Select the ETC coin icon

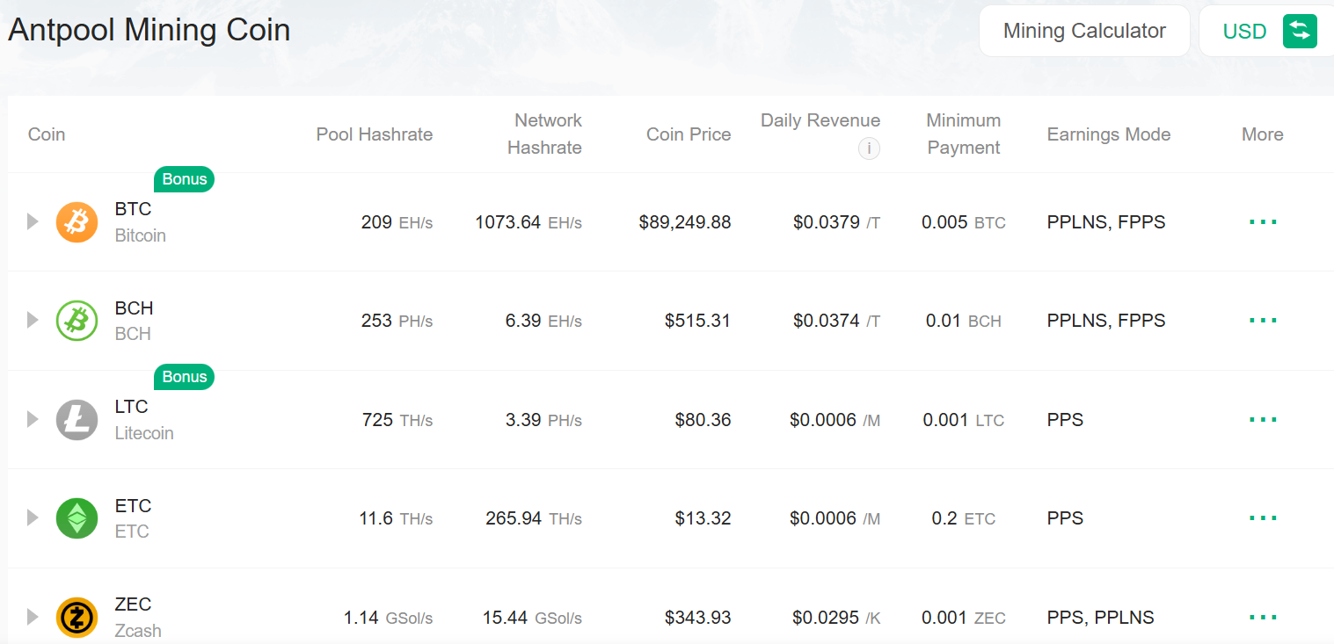(77, 517)
